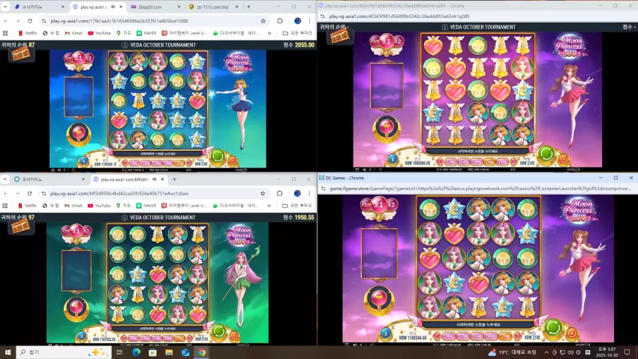Expand tab search dropdown in bottom-left Chrome

5,179
